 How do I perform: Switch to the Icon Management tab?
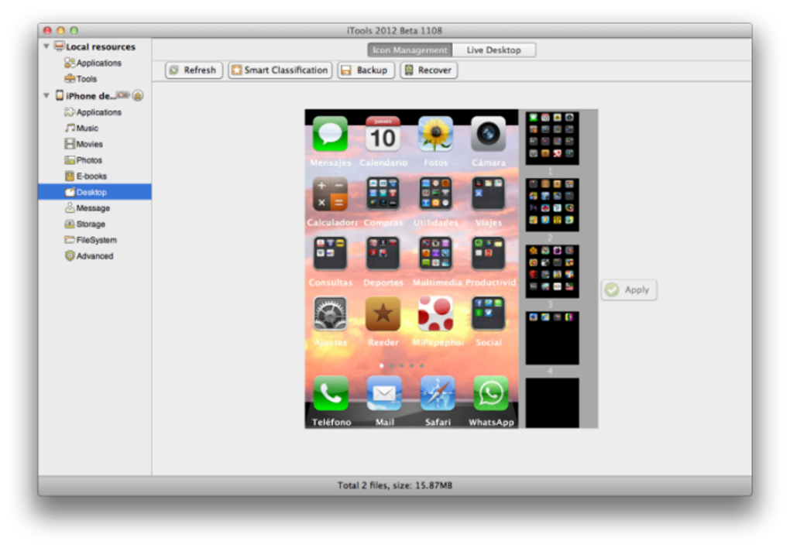410,50
